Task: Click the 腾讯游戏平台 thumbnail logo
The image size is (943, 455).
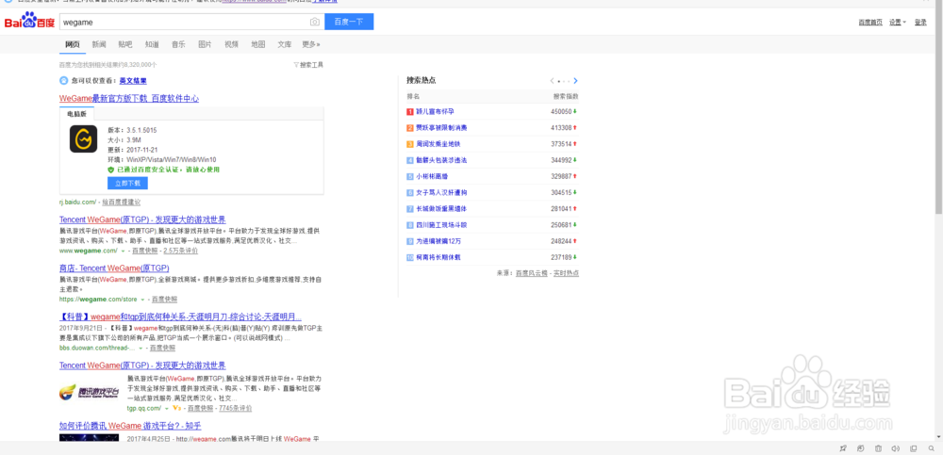Action: 89,392
